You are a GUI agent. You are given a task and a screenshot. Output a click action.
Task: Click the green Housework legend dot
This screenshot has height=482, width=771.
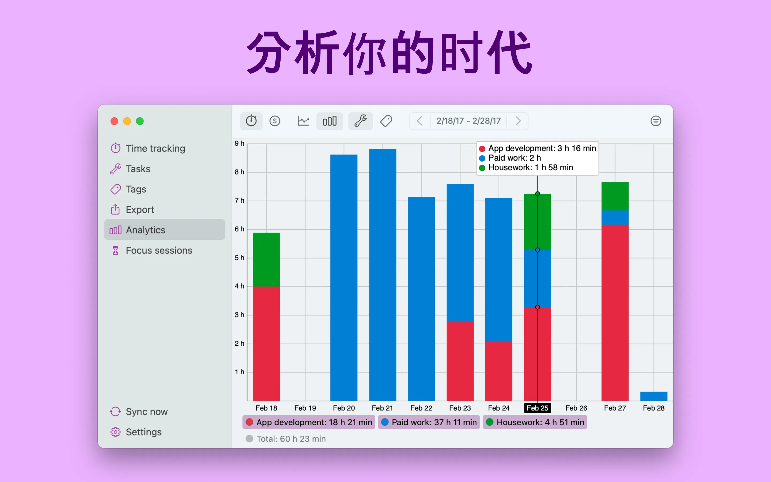[490, 422]
